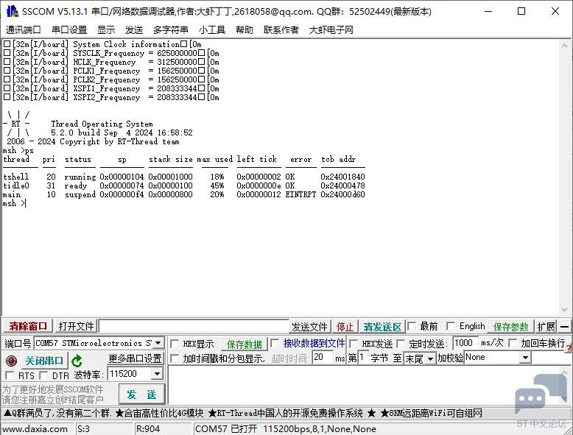
Task: Toggle the RTS checkbox
Action: coord(10,375)
